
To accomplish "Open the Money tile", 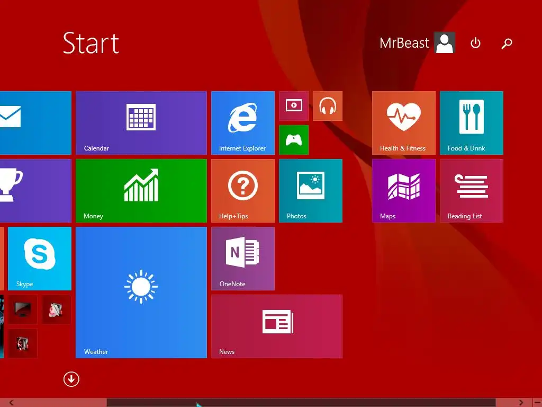I will (x=141, y=191).
